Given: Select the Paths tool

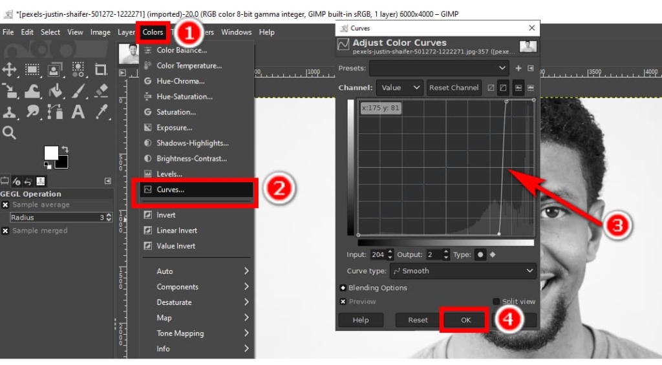Looking at the screenshot, I should (55, 112).
